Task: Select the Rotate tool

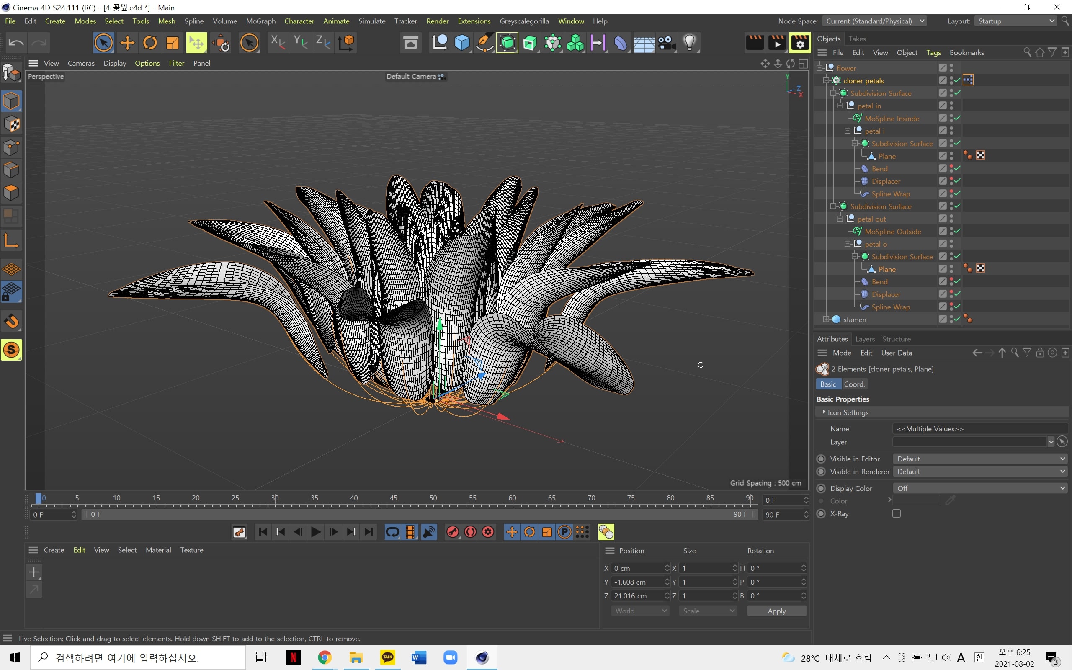Action: (150, 43)
